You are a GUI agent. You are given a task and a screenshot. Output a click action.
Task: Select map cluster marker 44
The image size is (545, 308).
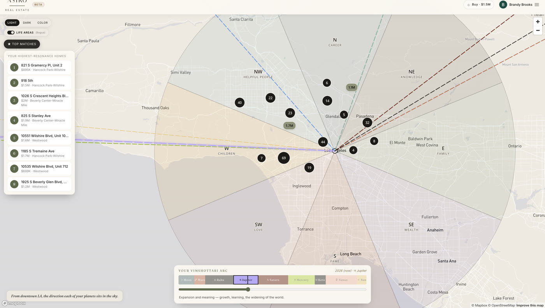(x=323, y=142)
